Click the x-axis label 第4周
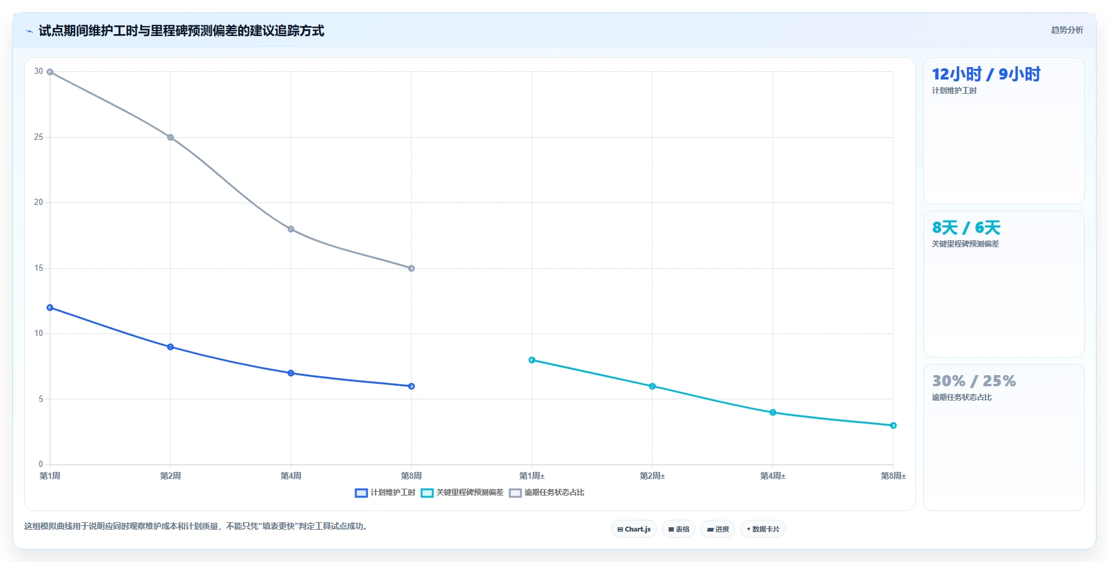This screenshot has width=1109, height=562. coord(291,476)
